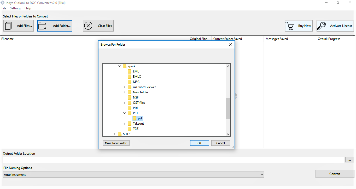
Task: Click the EMLX folder icon
Action: click(130, 77)
